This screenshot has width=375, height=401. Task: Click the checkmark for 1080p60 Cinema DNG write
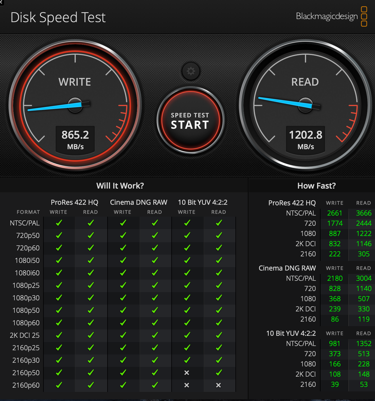tap(123, 323)
